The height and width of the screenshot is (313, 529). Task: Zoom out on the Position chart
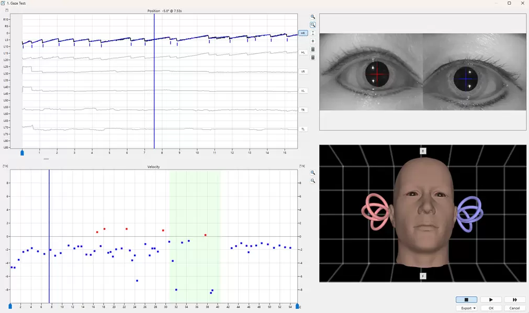(x=313, y=25)
